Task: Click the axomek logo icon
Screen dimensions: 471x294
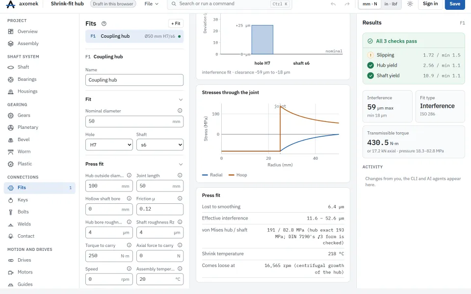Action: [x=10, y=4]
